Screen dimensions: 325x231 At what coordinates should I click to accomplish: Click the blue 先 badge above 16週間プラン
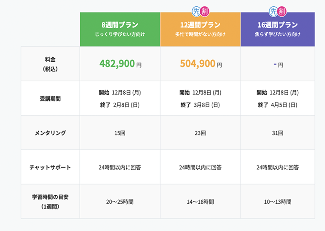(x=273, y=10)
